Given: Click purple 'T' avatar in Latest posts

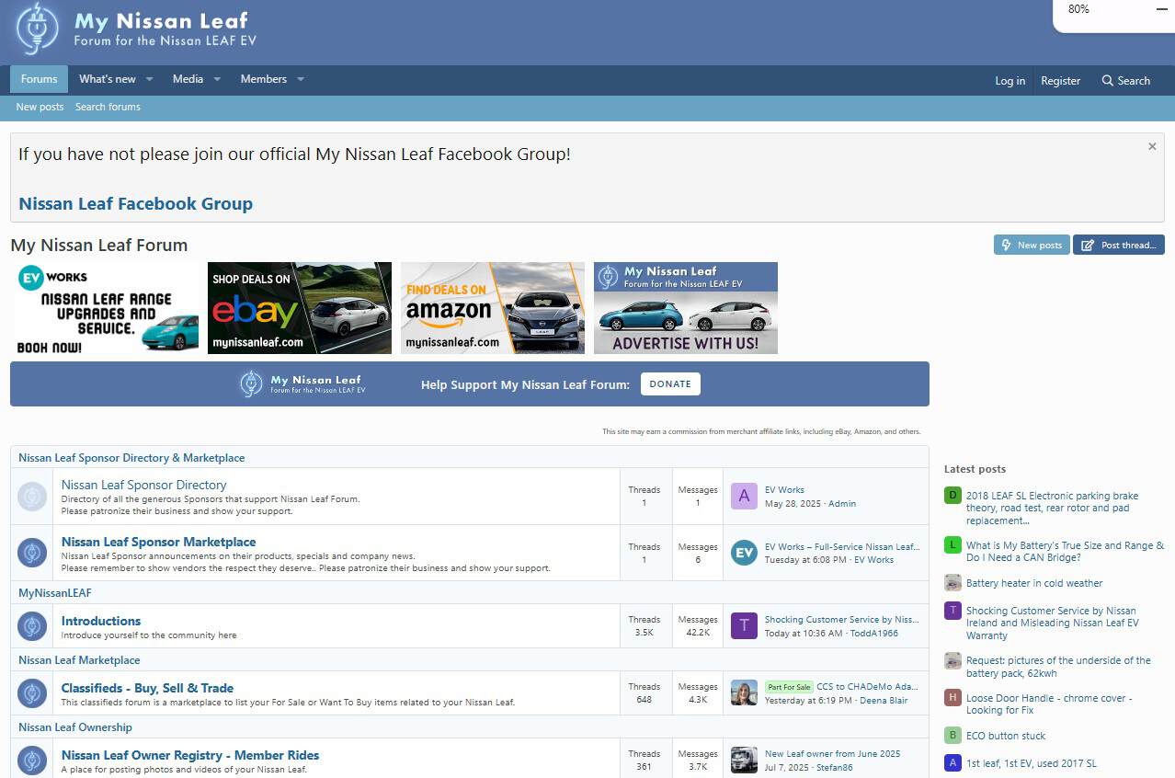Looking at the screenshot, I should click(x=953, y=611).
